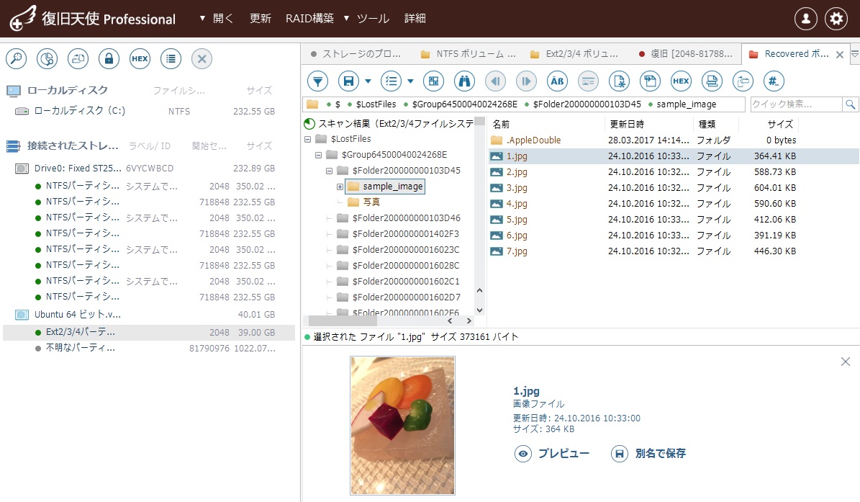Image resolution: width=860 pixels, height=502 pixels.
Task: Click the document with cursor icon
Action: coord(619,81)
